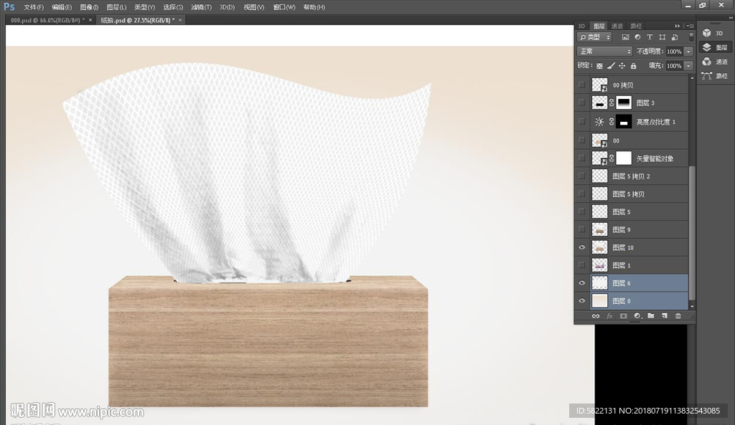Click the lock transparent pixels icon
This screenshot has height=425, width=735.
pos(600,66)
